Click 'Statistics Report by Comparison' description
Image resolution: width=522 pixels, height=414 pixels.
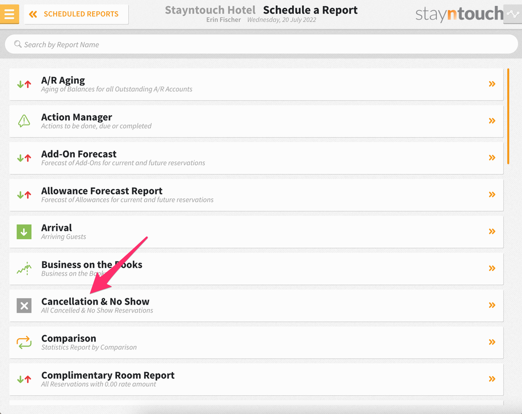point(89,348)
